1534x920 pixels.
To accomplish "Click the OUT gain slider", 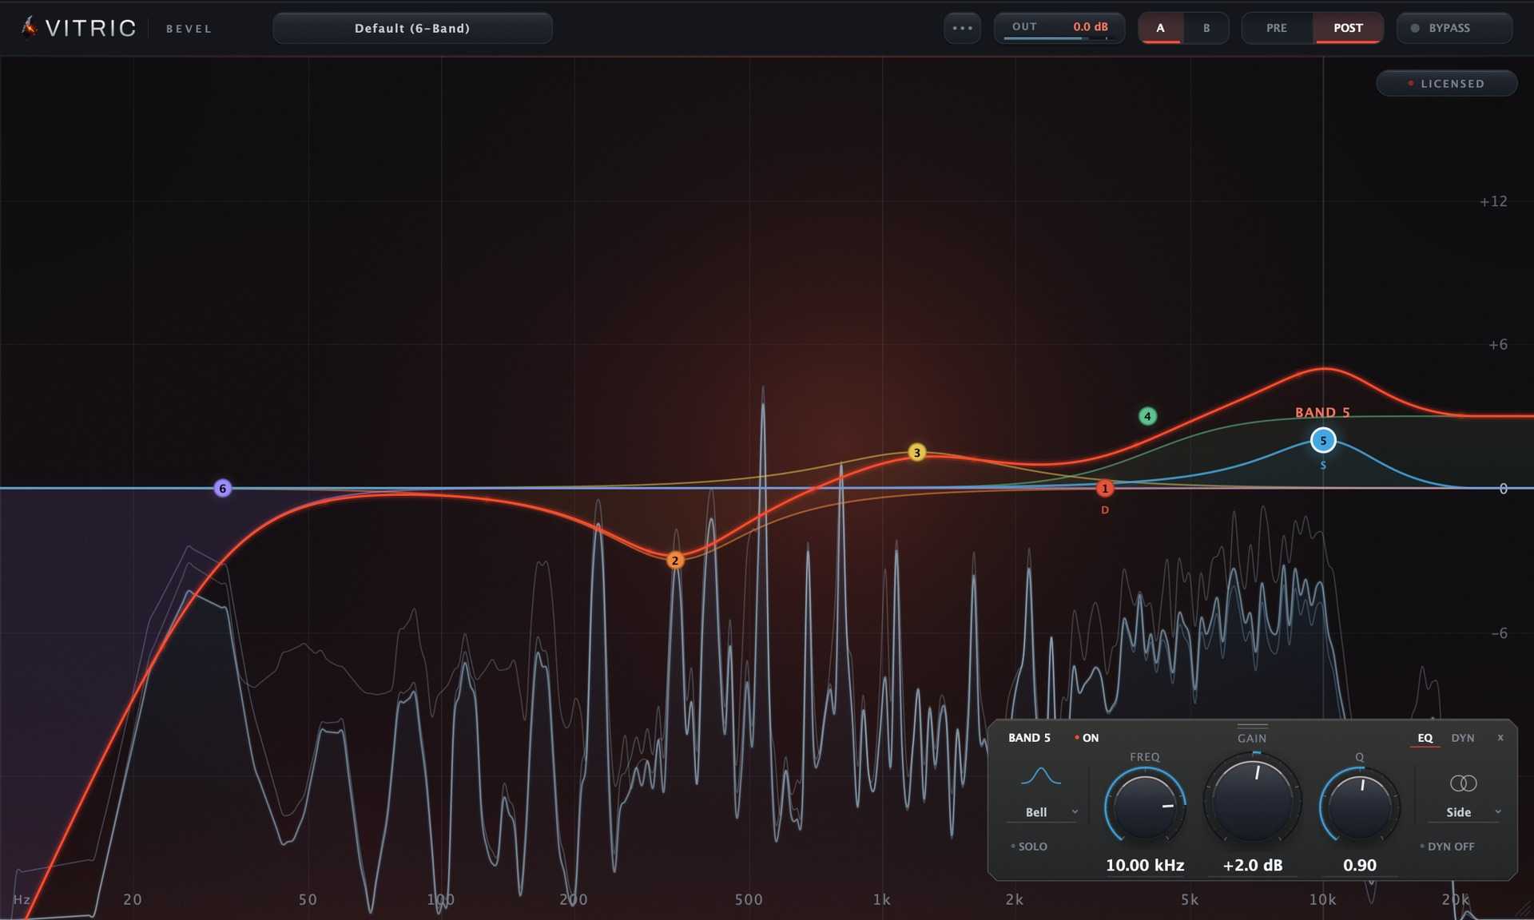I will (1059, 28).
